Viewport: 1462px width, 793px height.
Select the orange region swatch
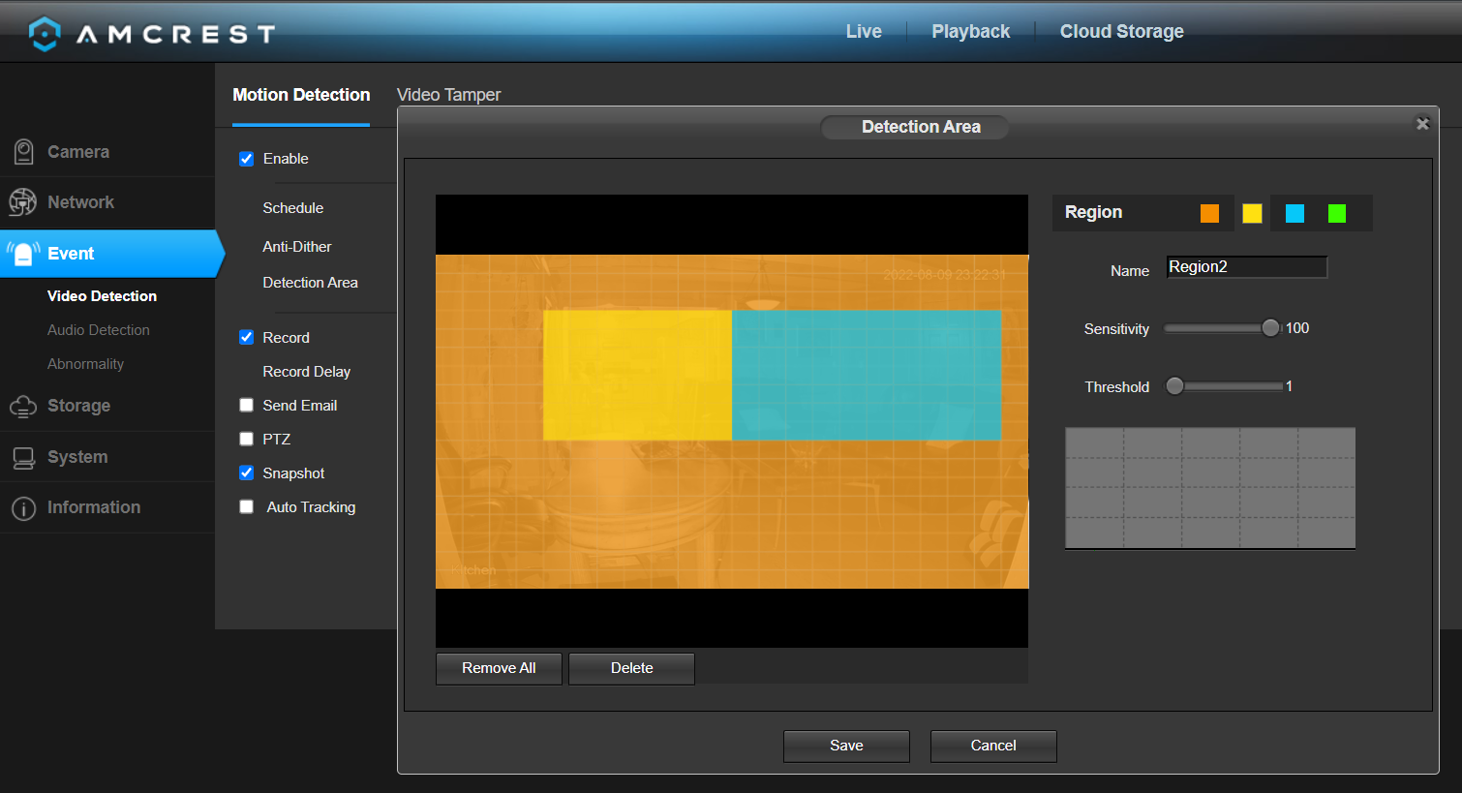click(x=1209, y=213)
